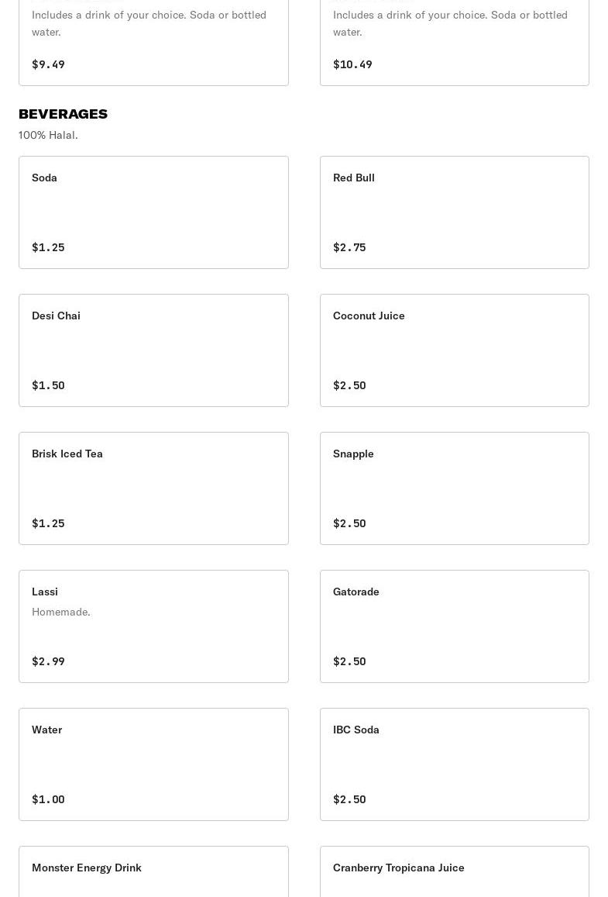Select the Red Bull beverage card

pos(454,212)
